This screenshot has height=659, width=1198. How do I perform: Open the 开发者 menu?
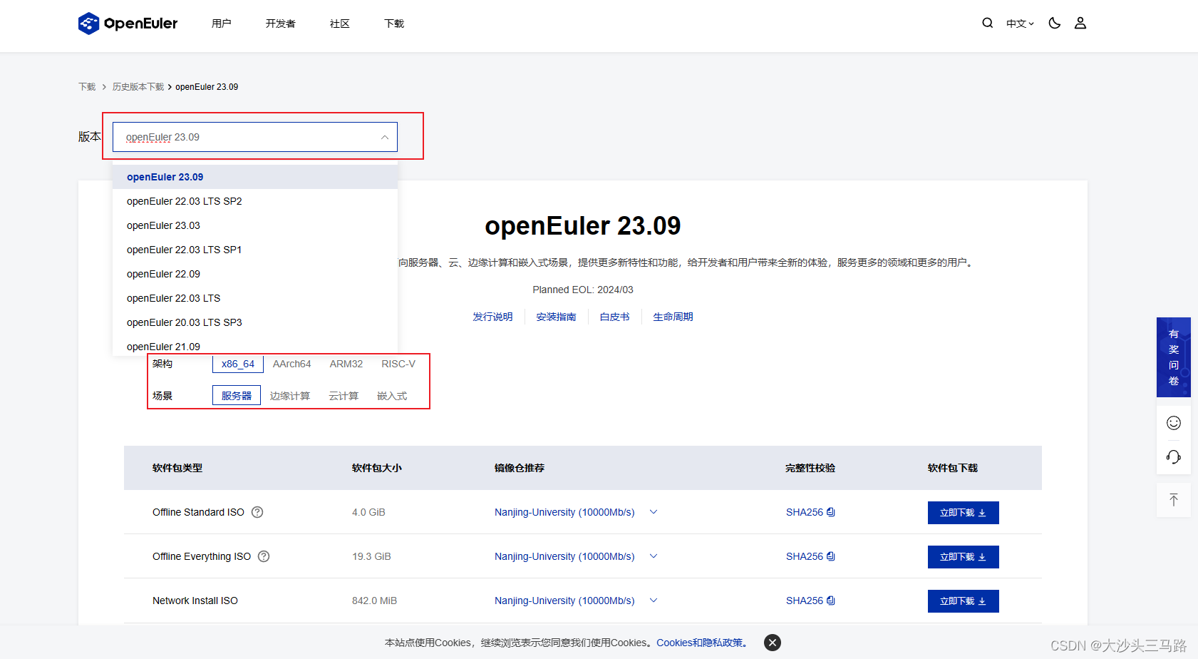point(281,24)
